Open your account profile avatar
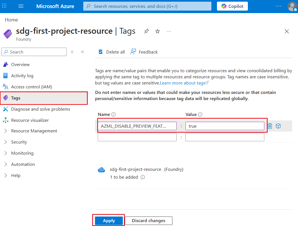This screenshot has height=226, width=298. tap(292, 6)
